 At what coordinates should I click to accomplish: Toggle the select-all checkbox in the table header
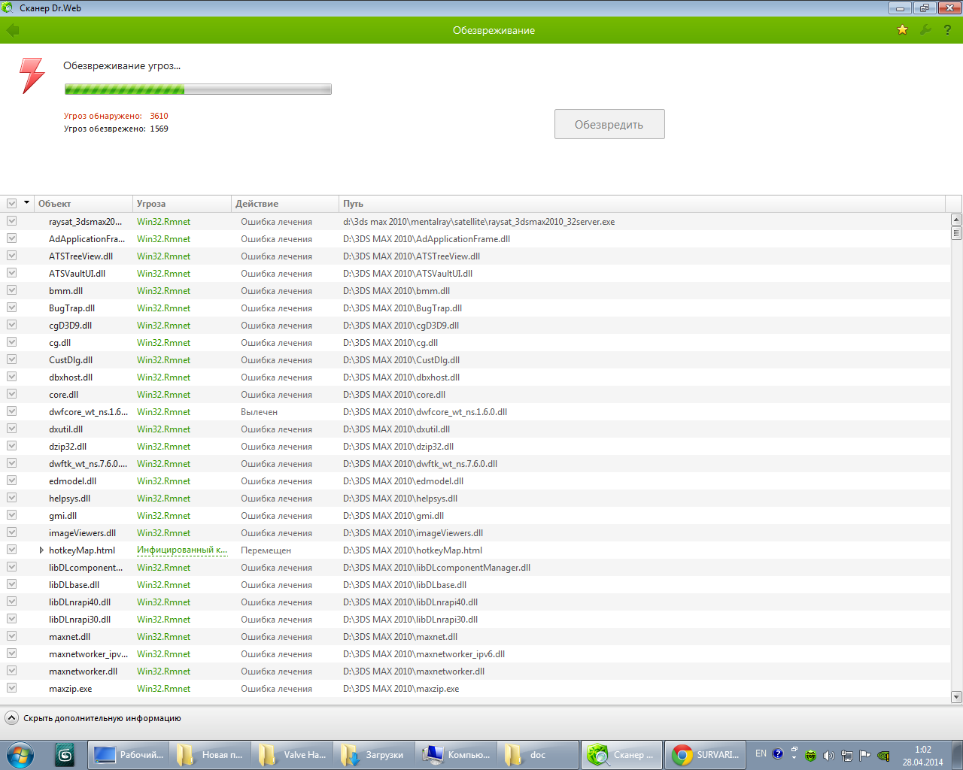click(12, 204)
